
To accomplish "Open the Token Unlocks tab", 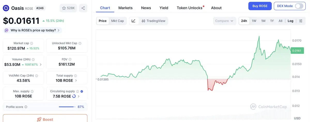I will point(189,8).
